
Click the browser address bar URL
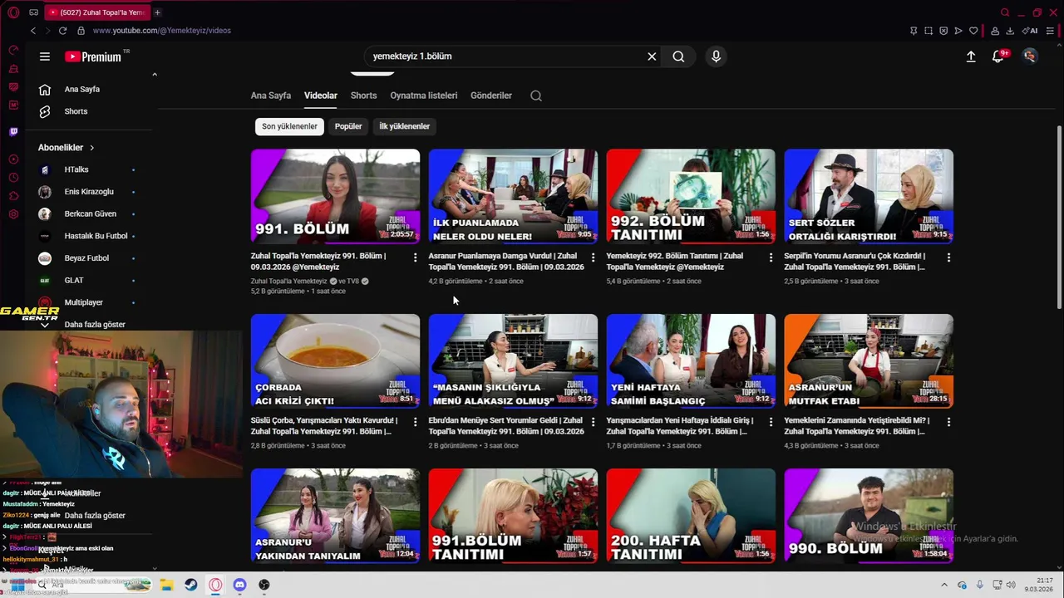pyautogui.click(x=162, y=31)
